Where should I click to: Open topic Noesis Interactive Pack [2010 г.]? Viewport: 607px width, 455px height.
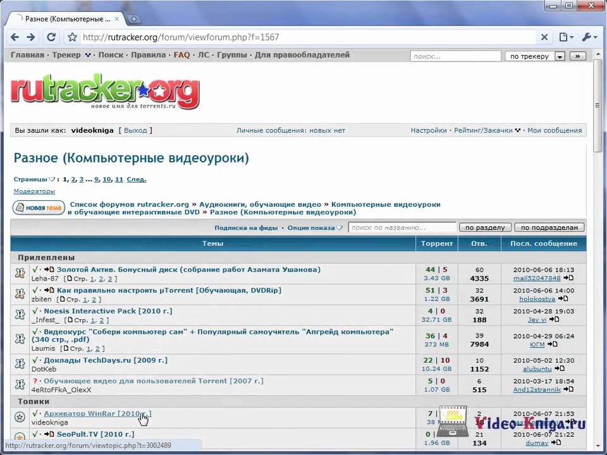pos(108,311)
